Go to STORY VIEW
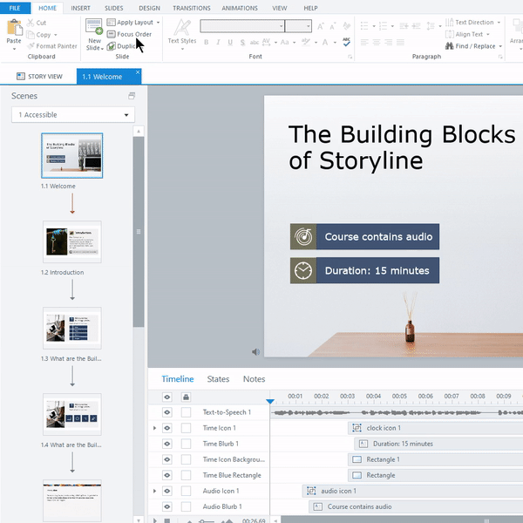The height and width of the screenshot is (523, 523). (x=39, y=77)
